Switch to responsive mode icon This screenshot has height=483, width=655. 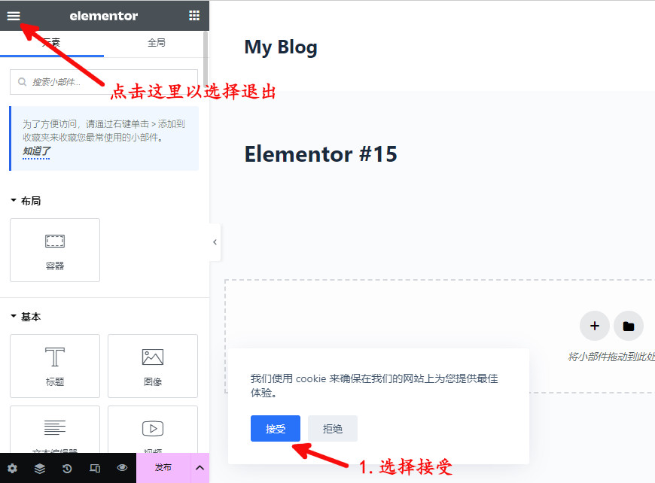click(94, 468)
